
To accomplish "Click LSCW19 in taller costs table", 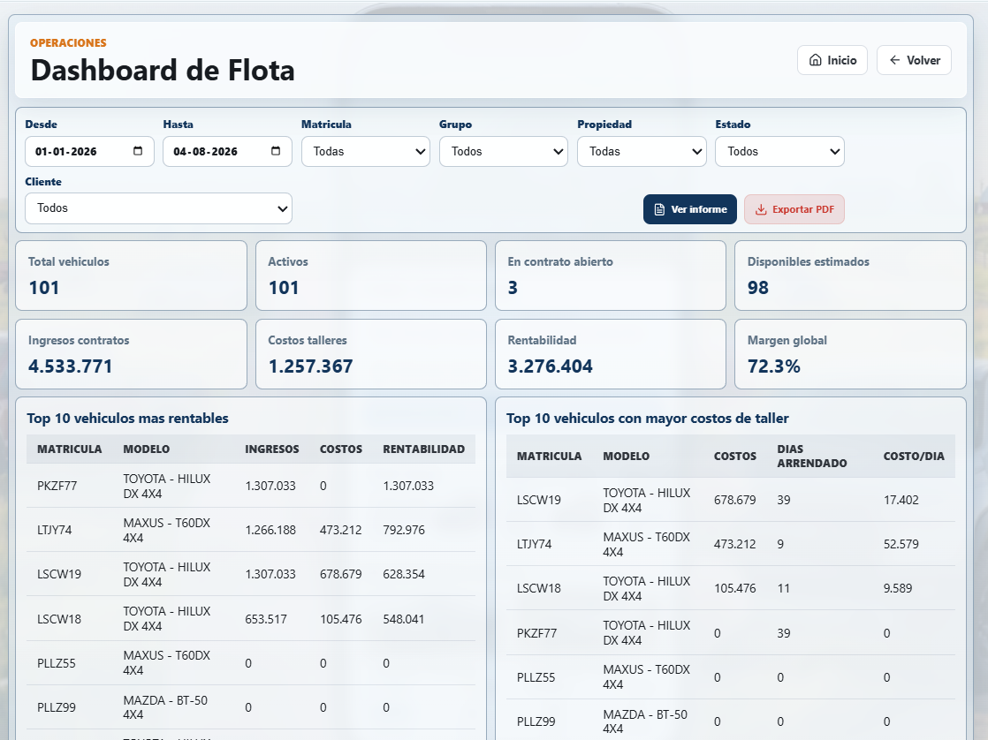I will click(539, 500).
